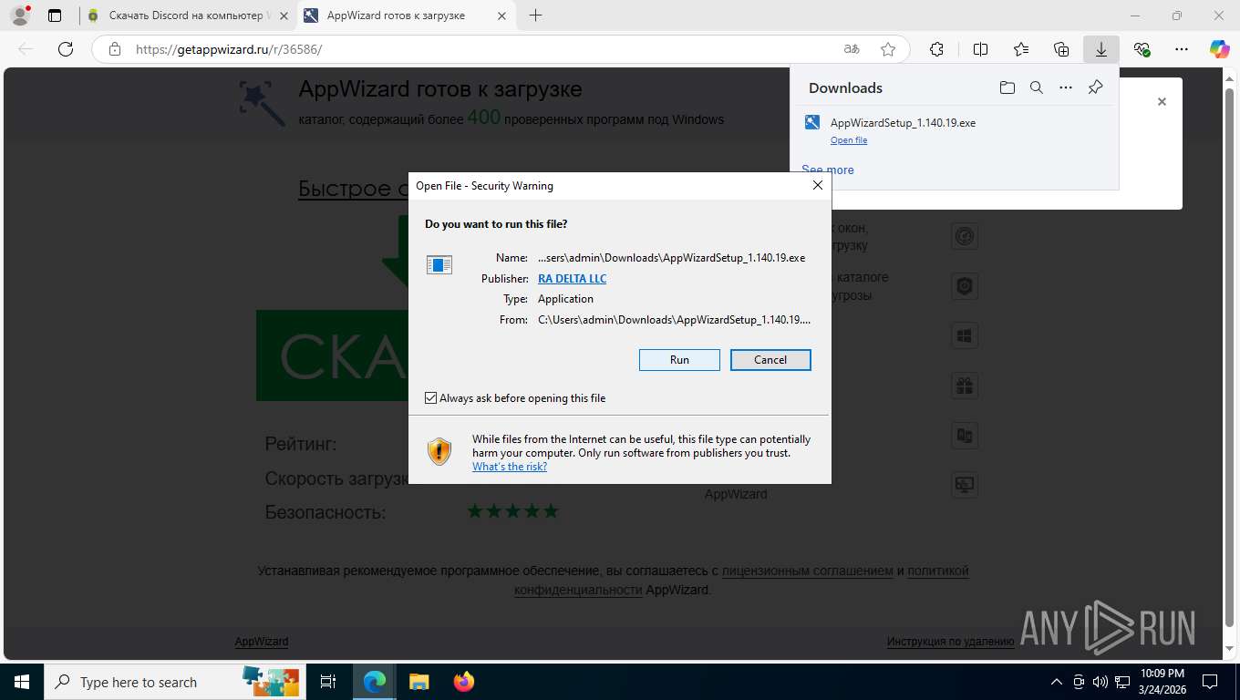This screenshot has height=700, width=1240.
Task: Click the green СКАЧАТЬ download button
Action: click(332, 355)
